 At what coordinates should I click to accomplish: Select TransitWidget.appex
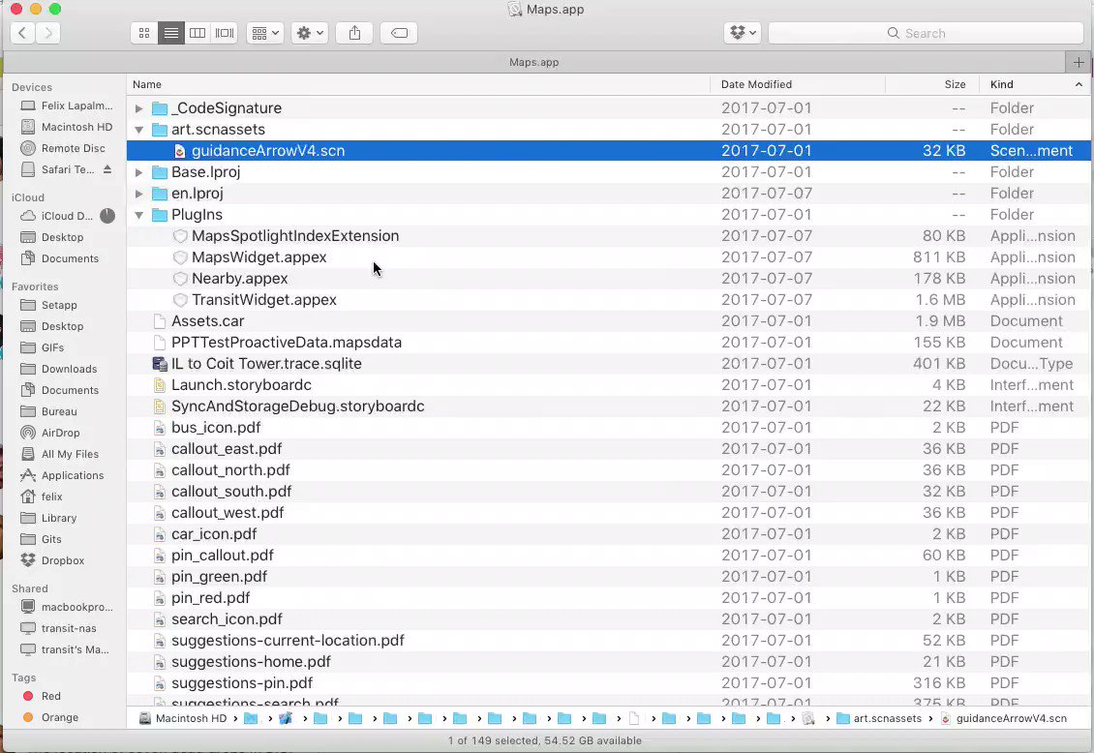tap(263, 300)
